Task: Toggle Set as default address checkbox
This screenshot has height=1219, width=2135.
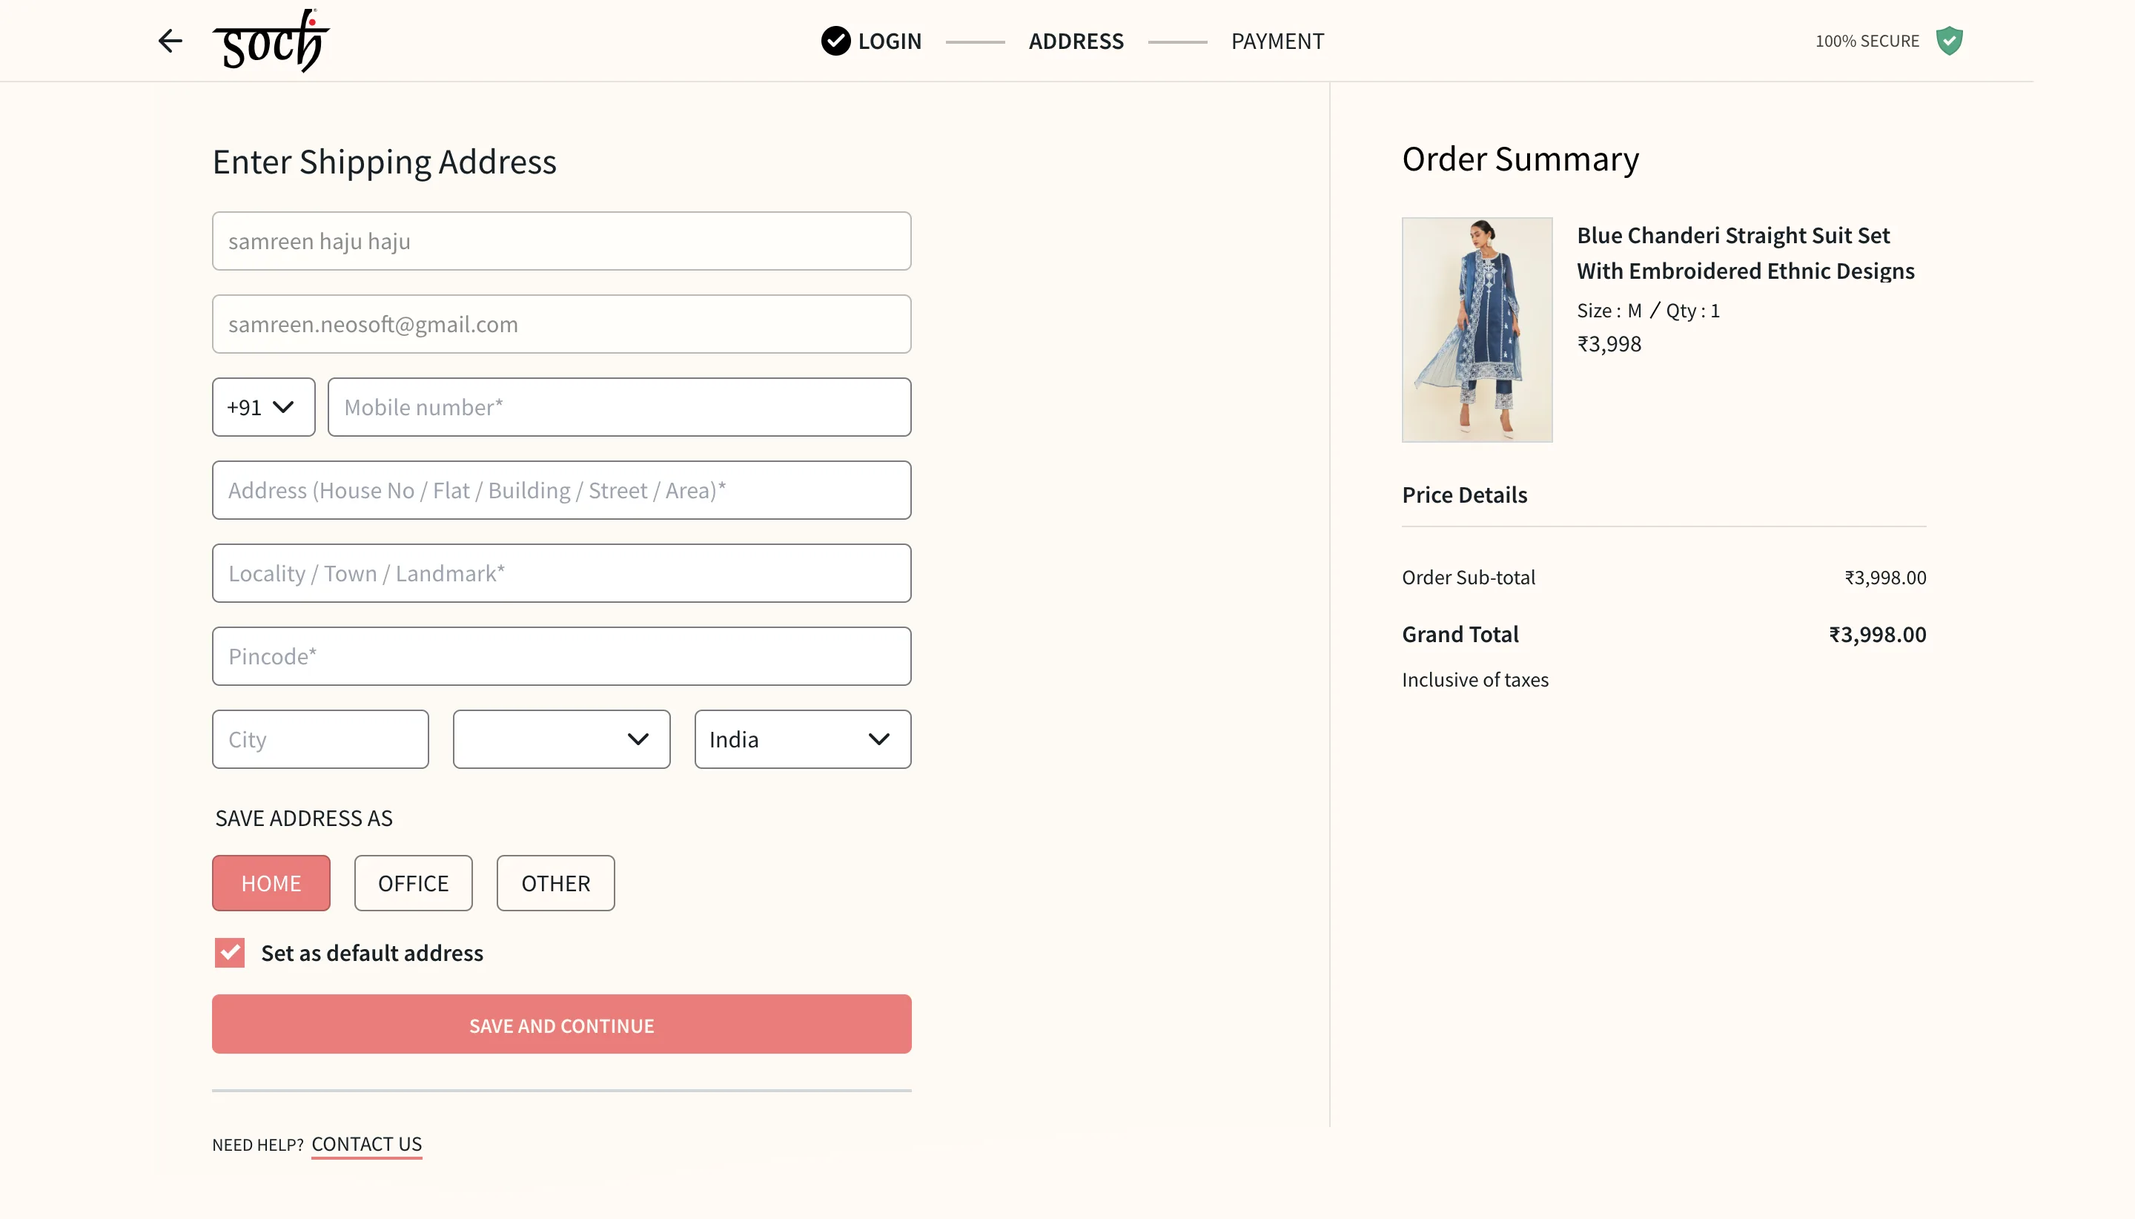Action: point(229,953)
